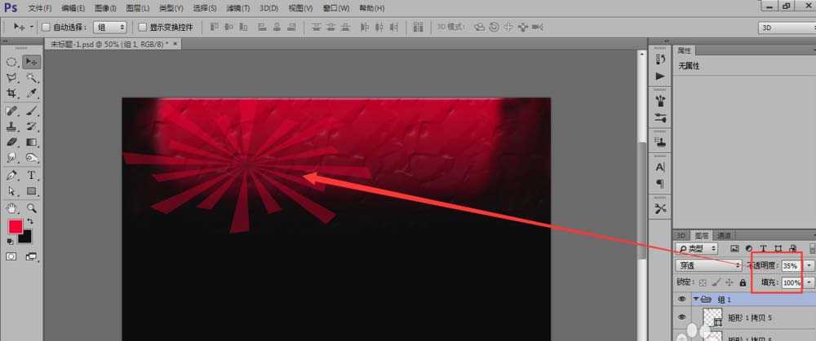
Task: Collapse the 组 1 group arrow
Action: [x=695, y=299]
